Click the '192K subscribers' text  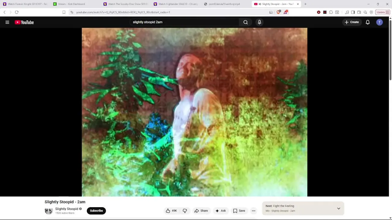click(65, 213)
